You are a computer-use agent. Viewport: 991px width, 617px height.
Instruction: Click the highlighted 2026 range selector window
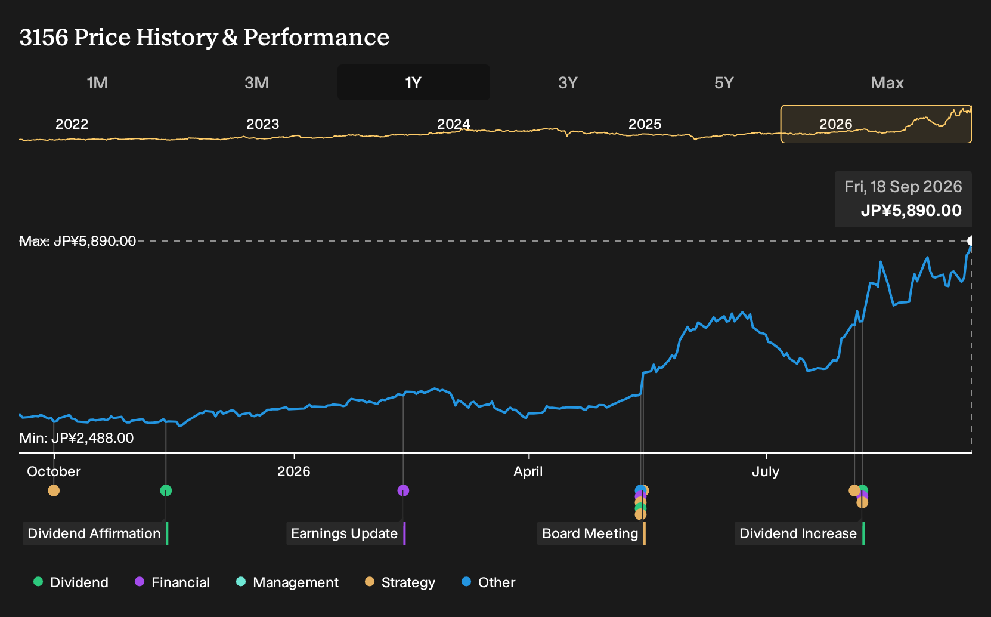point(876,124)
